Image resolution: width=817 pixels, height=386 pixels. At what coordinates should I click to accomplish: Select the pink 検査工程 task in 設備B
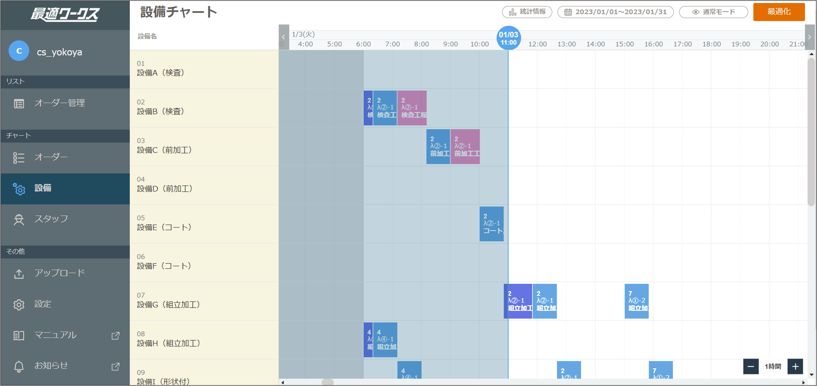(x=412, y=108)
